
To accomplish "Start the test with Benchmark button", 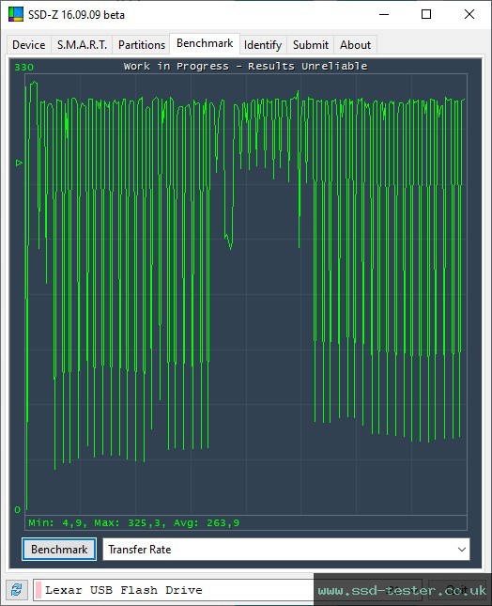I will pyautogui.click(x=59, y=550).
